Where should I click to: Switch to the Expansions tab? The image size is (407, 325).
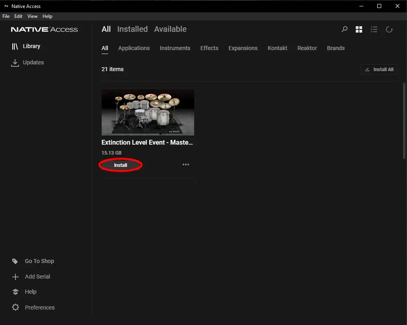[x=243, y=48]
